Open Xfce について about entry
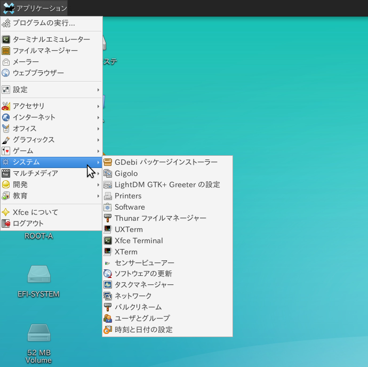The height and width of the screenshot is (367, 368). pos(51,212)
